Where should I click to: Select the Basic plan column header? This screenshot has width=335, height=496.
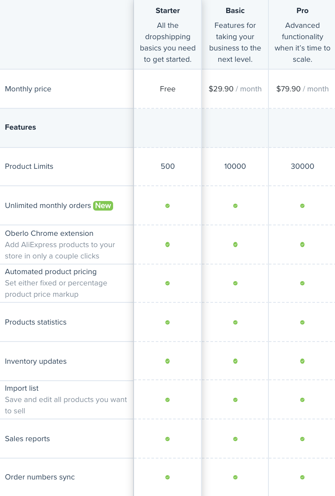coord(235,10)
